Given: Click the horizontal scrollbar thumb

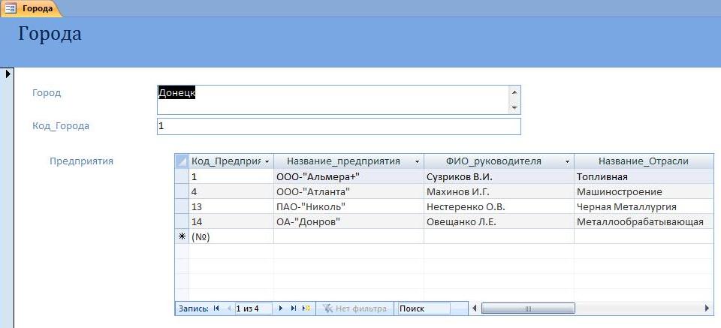Looking at the screenshot, I should click(x=528, y=308).
